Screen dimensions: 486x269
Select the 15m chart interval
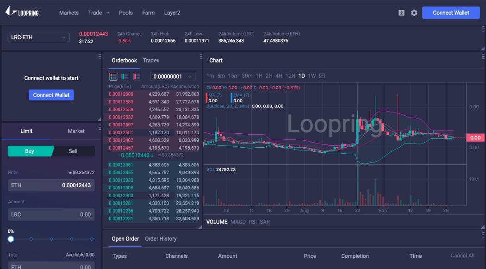(x=233, y=76)
